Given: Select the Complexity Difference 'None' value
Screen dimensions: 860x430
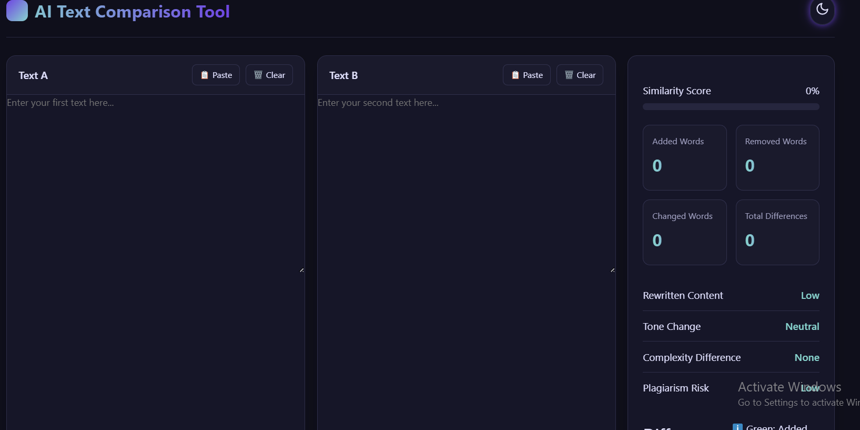Looking at the screenshot, I should [806, 358].
